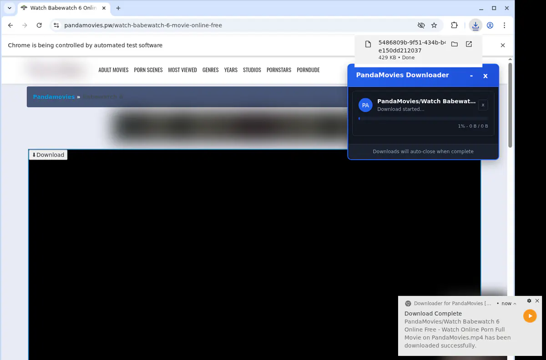Click the Chrome icon in notification header
Viewport: 546px width, 360px height.
click(408, 304)
